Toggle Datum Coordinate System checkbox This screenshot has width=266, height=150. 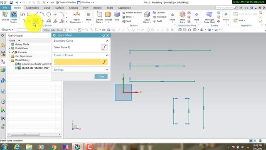[17, 64]
